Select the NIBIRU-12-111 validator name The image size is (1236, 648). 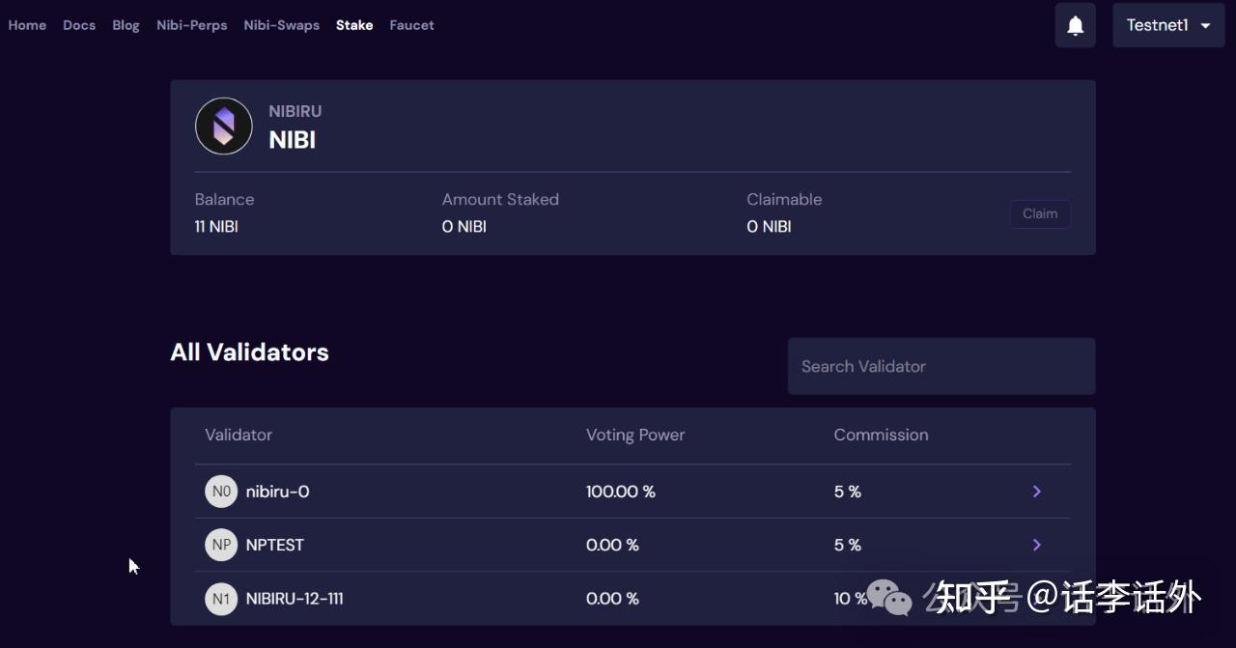(x=295, y=599)
